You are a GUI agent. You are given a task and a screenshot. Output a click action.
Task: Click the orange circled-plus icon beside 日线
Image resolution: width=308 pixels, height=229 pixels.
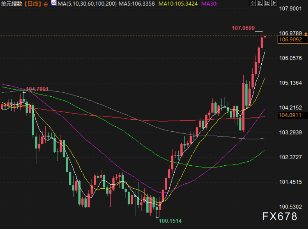tap(46, 4)
